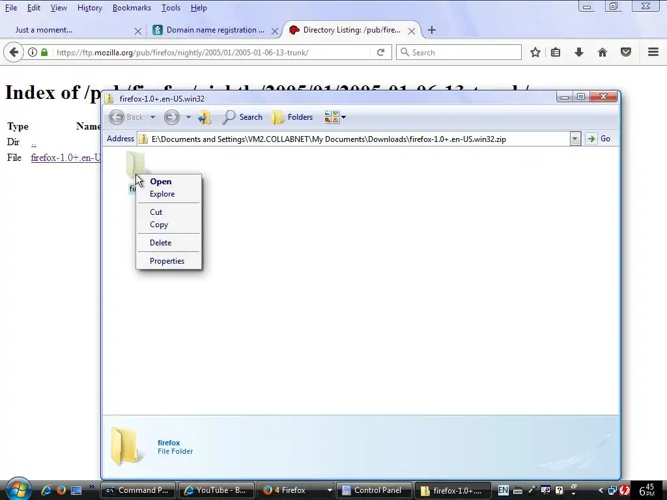Expand Back history dropdown arrow

152,117
